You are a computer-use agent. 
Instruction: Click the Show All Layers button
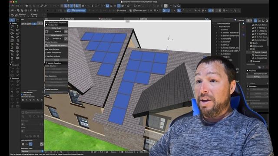tap(140, 10)
